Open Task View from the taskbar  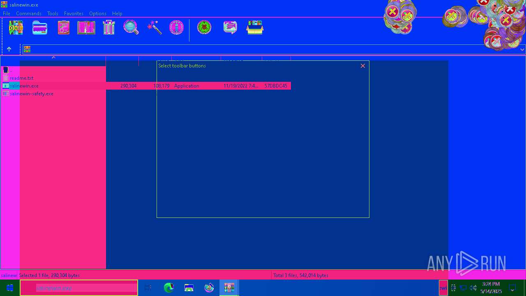coord(148,288)
